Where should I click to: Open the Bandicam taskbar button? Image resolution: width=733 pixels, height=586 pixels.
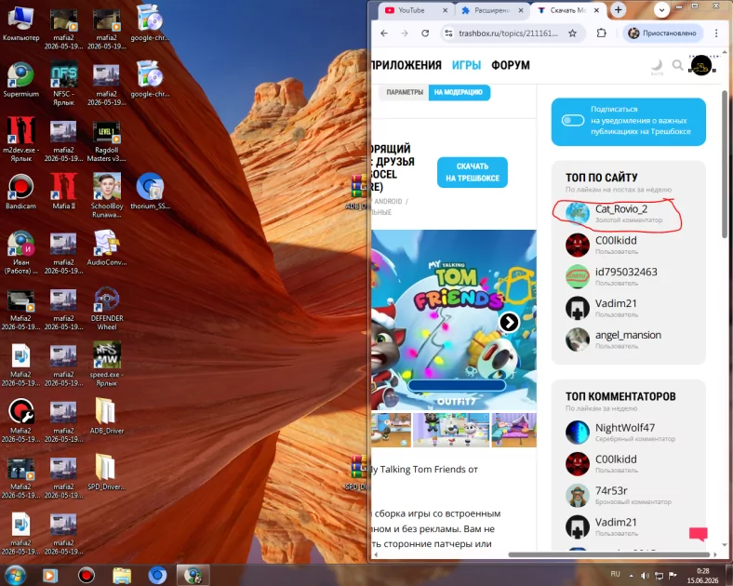86,575
